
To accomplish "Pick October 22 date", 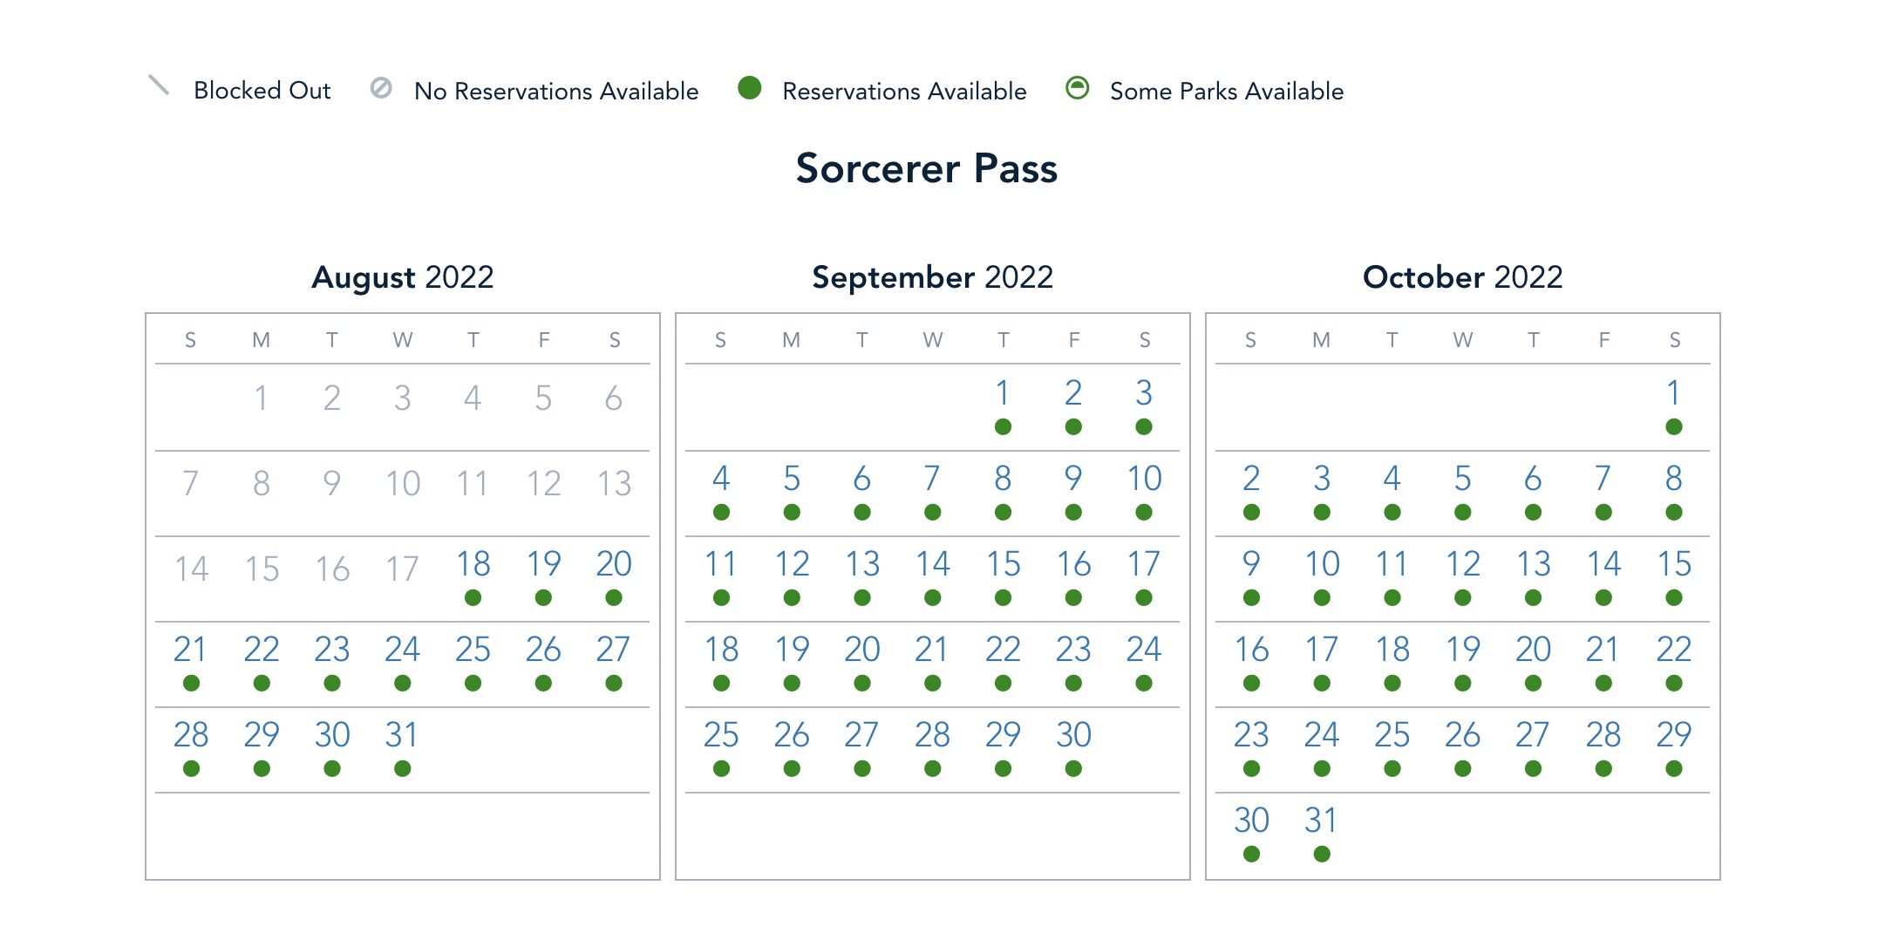I will click(1673, 650).
